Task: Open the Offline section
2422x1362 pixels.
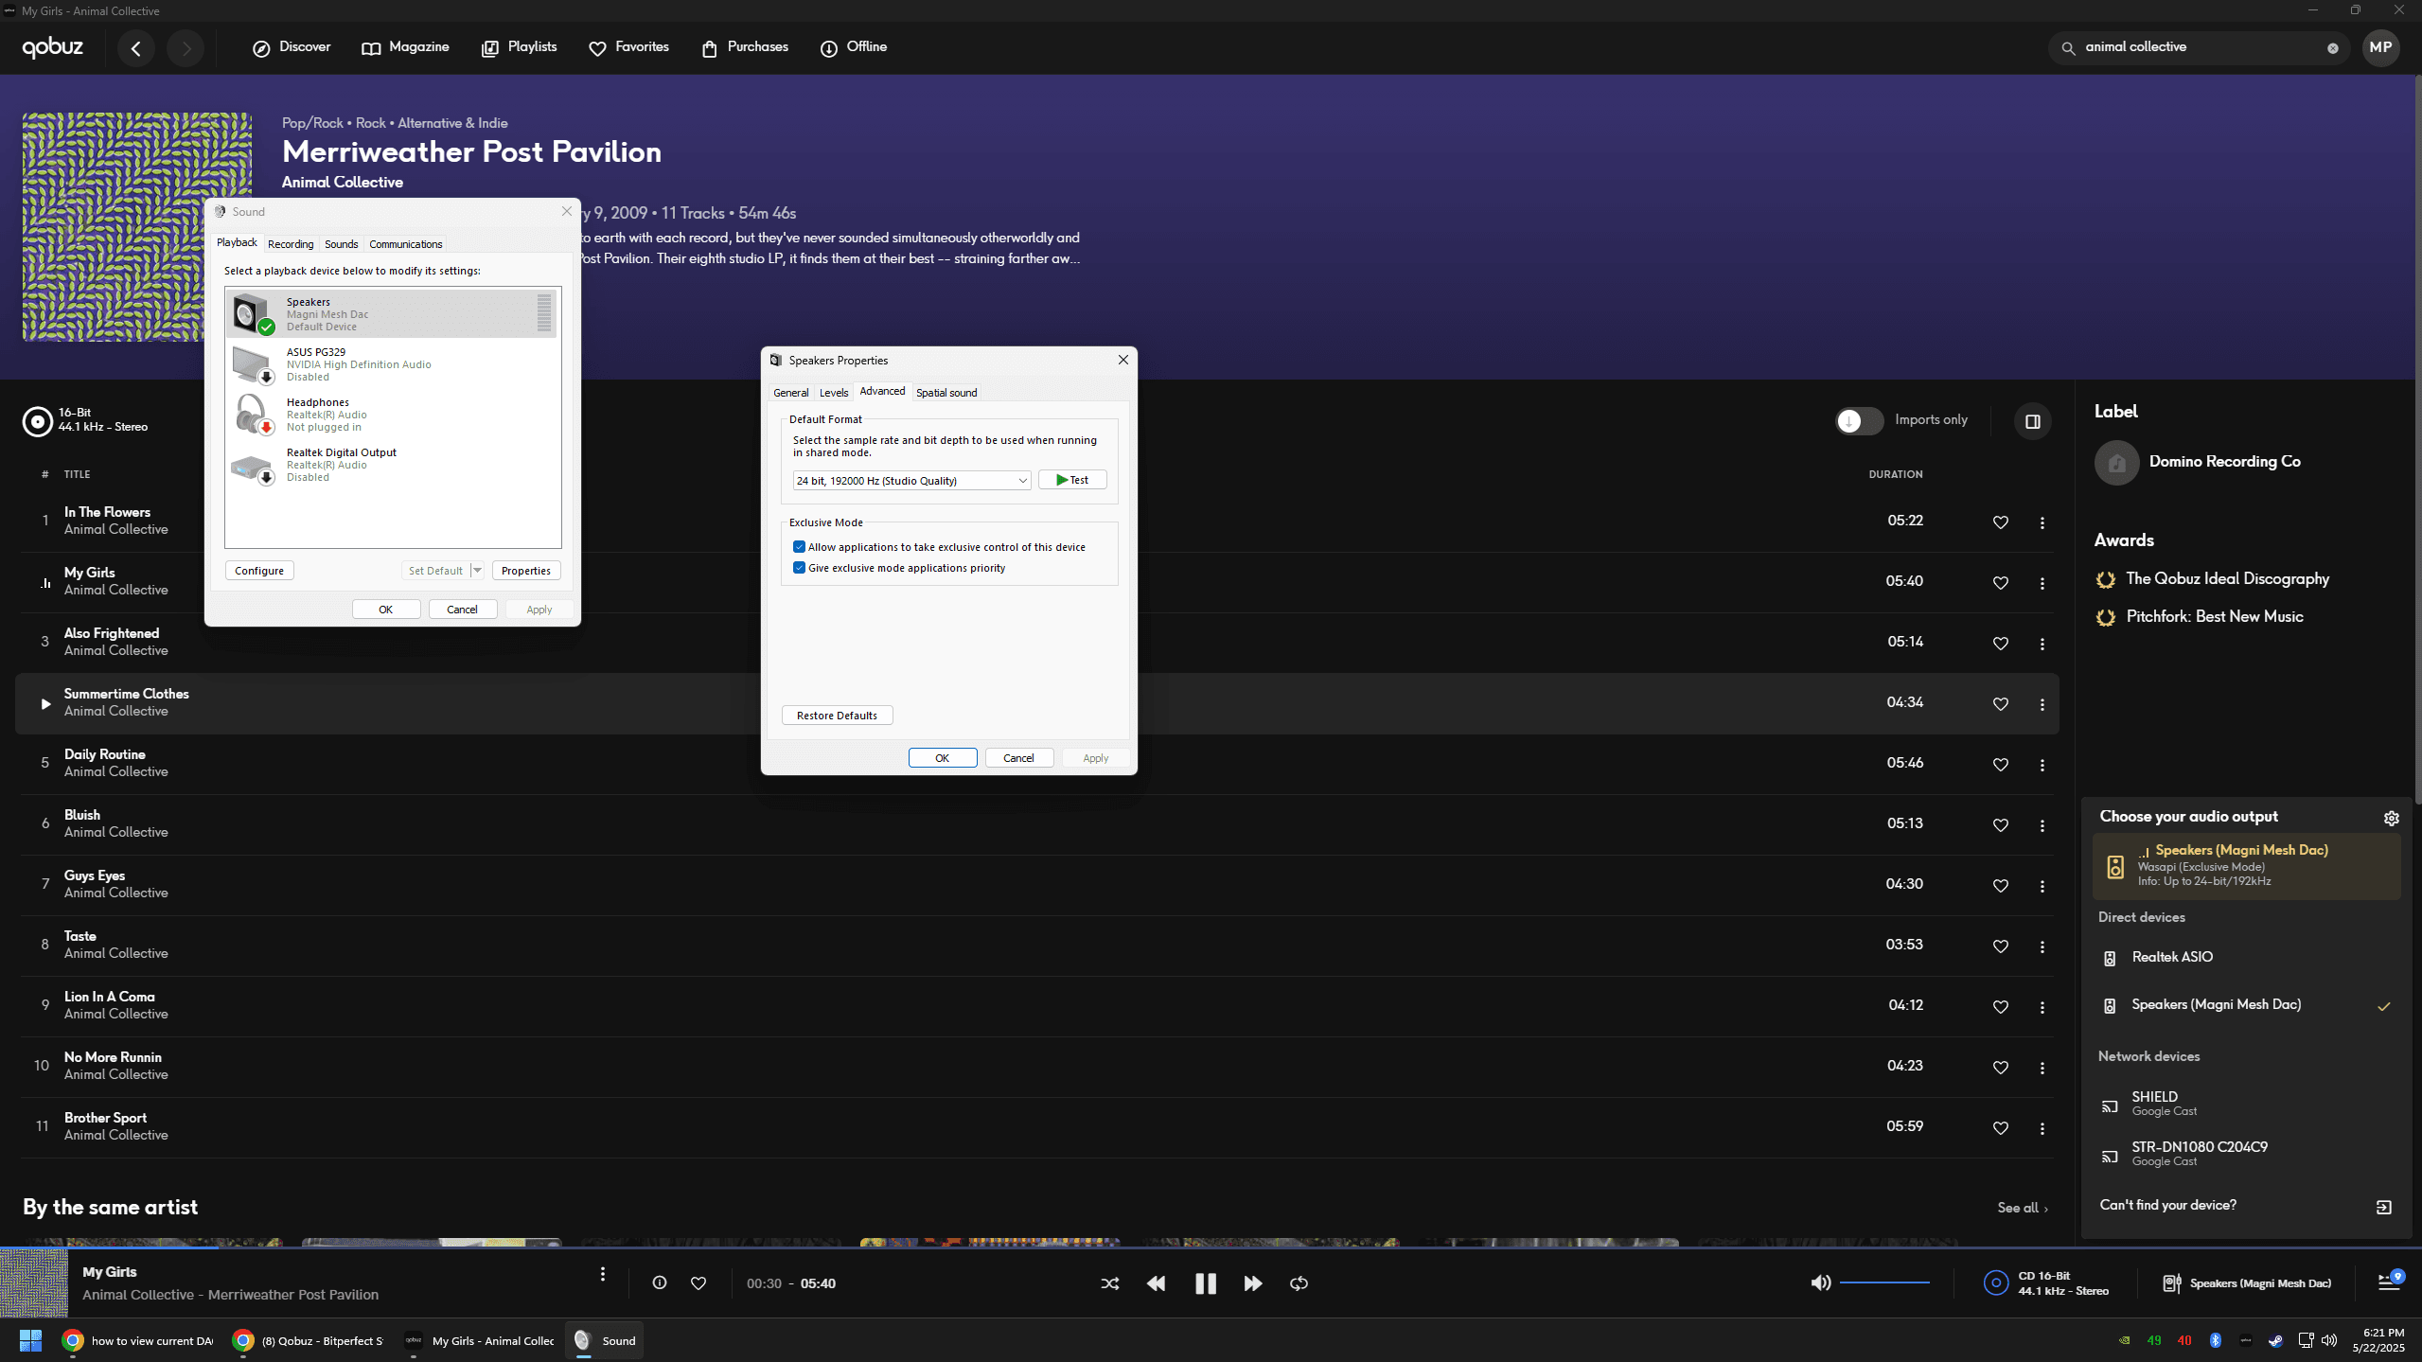Action: coord(854,47)
